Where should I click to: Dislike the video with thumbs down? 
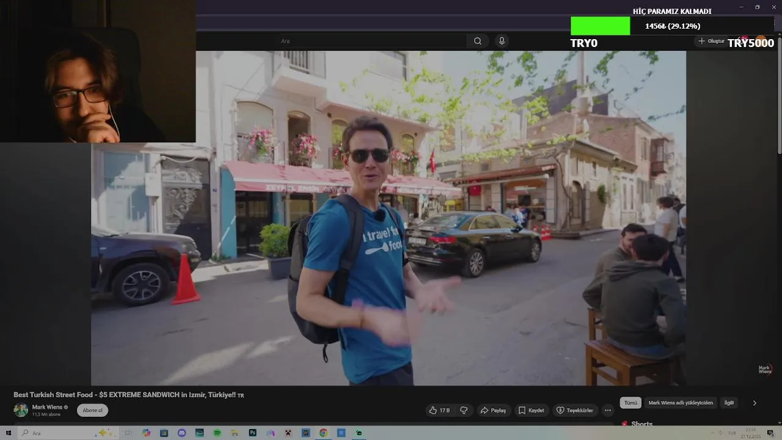[x=464, y=410]
